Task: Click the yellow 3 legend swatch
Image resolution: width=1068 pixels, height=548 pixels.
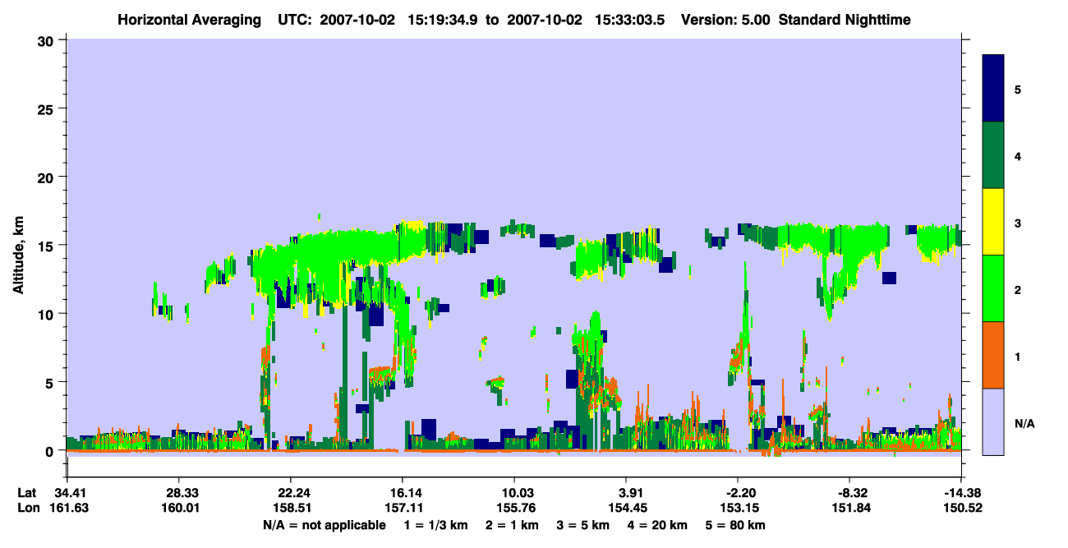Action: tap(993, 222)
